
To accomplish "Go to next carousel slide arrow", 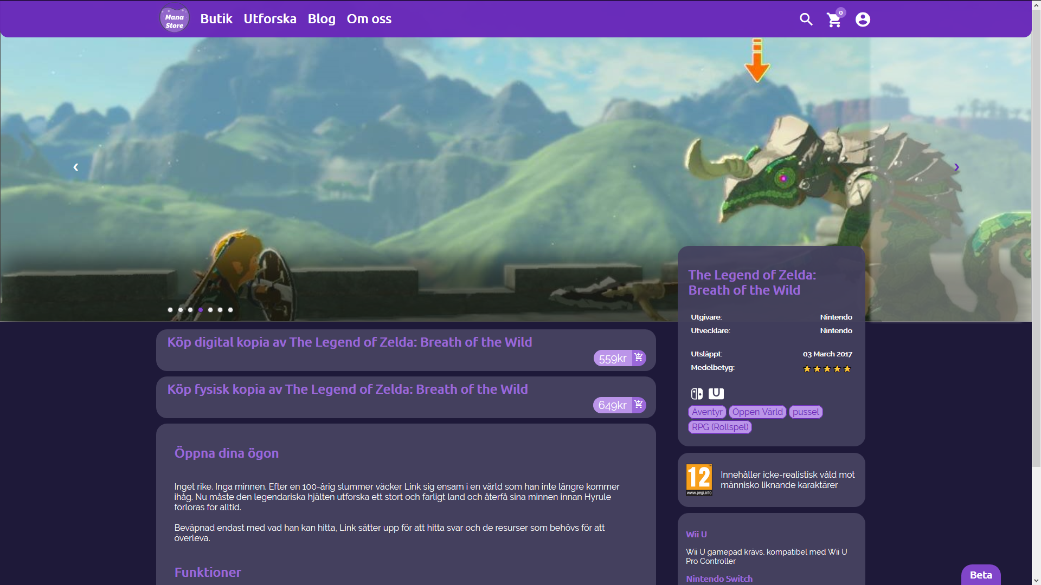I will click(956, 167).
